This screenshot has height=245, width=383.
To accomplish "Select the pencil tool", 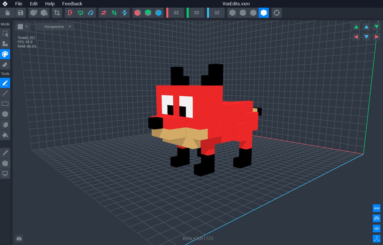I will tap(5, 83).
